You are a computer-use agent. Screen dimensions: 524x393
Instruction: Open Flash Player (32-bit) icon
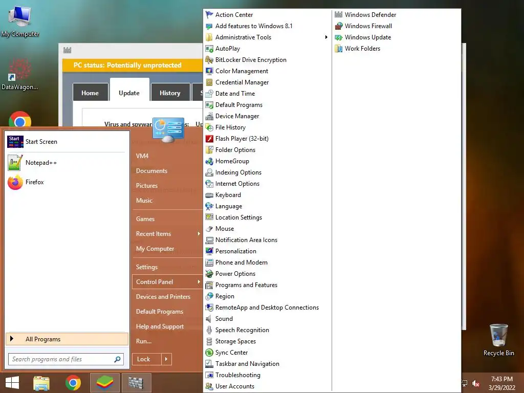(209, 139)
